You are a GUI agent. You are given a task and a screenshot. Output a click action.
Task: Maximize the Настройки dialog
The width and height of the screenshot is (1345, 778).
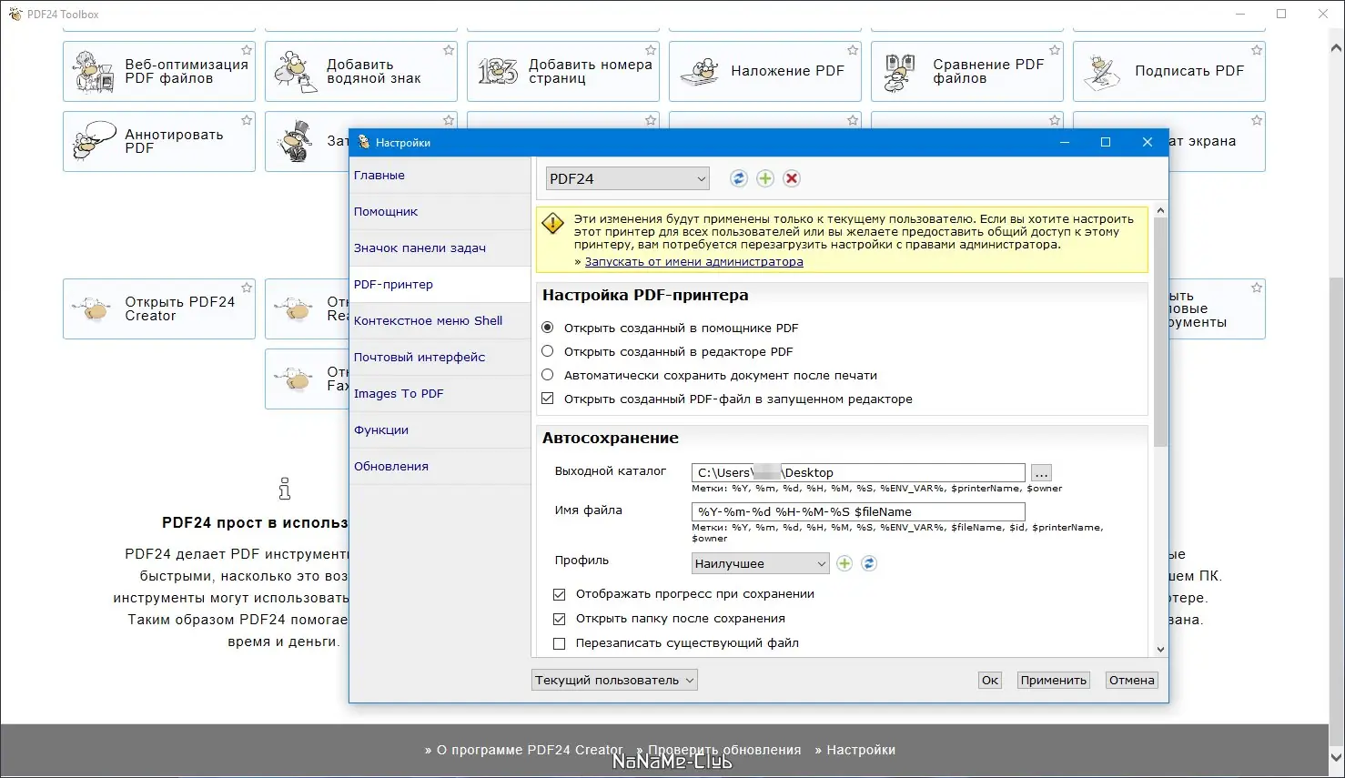click(x=1106, y=142)
